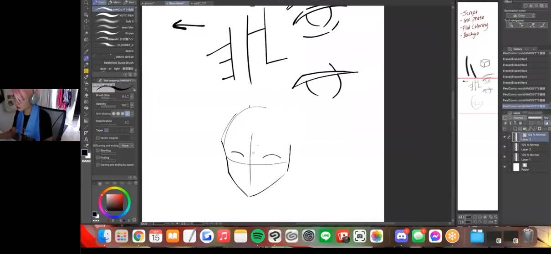Enable Starting and ending by speed
551x254 pixels.
(98, 165)
